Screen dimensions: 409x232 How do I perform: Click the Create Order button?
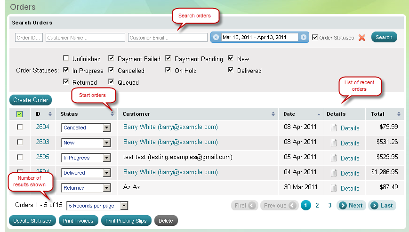(31, 100)
